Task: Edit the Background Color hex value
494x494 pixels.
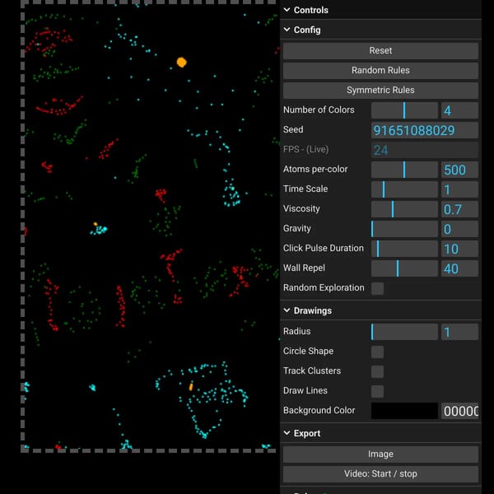Action: (459, 411)
